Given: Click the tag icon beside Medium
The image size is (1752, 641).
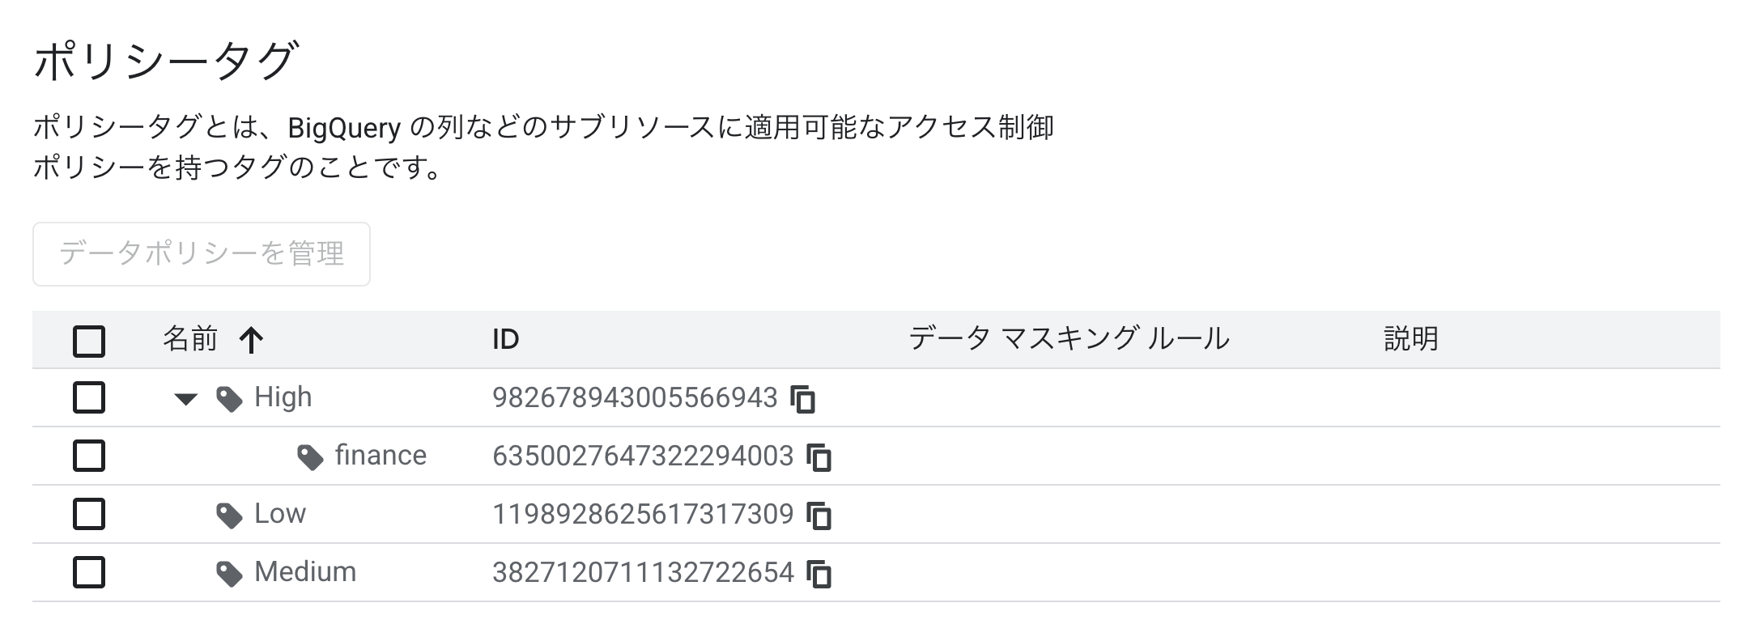Looking at the screenshot, I should [x=229, y=574].
